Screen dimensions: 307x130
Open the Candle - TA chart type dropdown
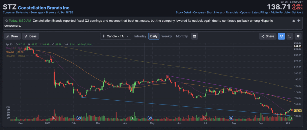(115, 36)
